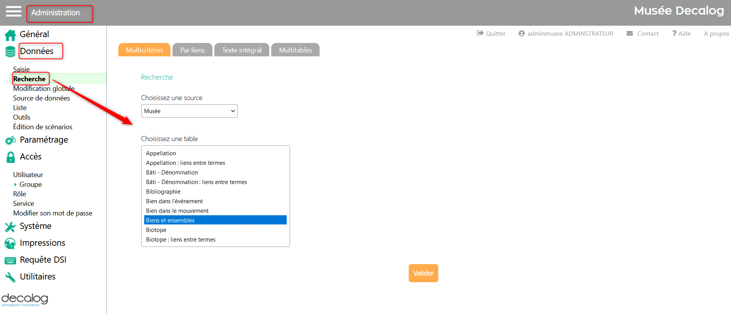This screenshot has height=314, width=731.
Task: Click the Données database icon
Action: pyautogui.click(x=10, y=51)
